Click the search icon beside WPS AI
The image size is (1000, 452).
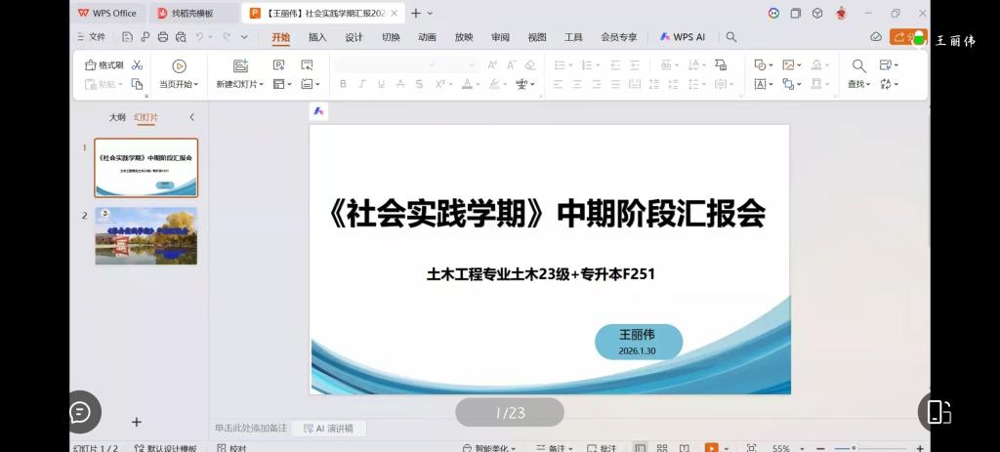731,37
